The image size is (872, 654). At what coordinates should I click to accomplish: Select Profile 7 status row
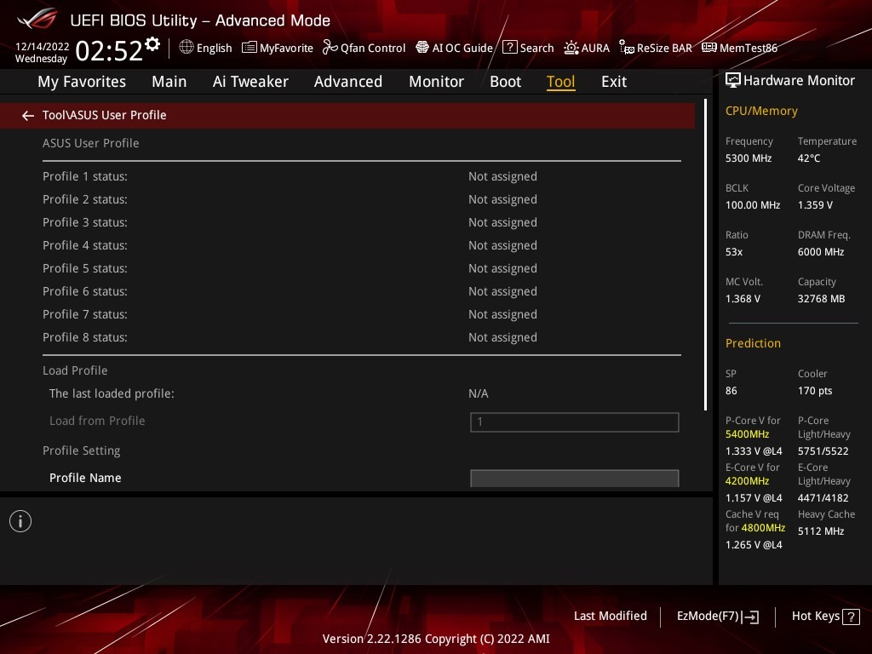click(361, 314)
